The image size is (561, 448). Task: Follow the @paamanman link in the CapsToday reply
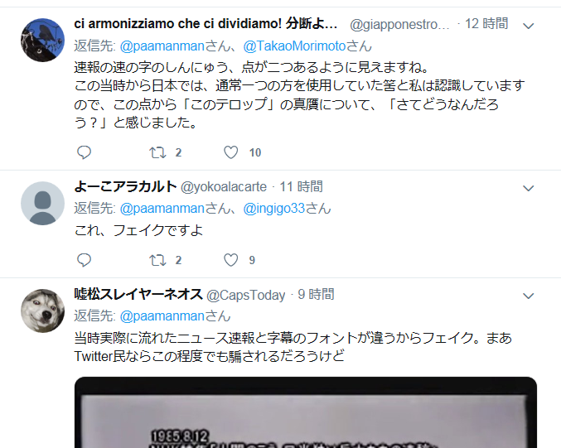click(x=162, y=316)
